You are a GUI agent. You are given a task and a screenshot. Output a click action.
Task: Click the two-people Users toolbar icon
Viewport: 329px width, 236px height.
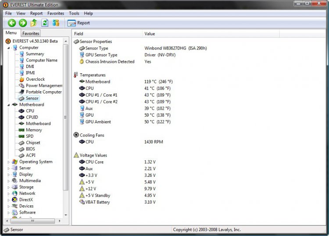pyautogui.click(x=56, y=23)
